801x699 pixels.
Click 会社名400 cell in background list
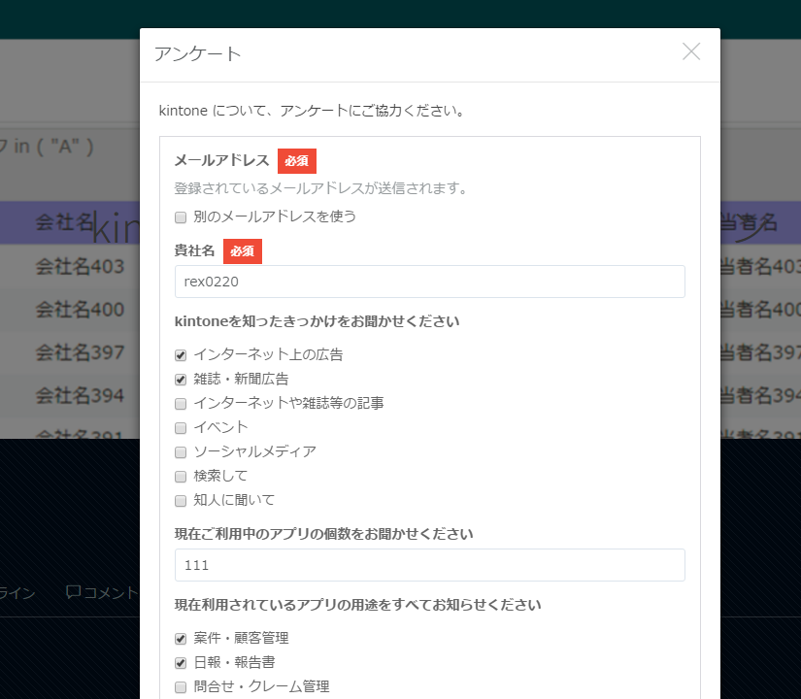coord(80,310)
